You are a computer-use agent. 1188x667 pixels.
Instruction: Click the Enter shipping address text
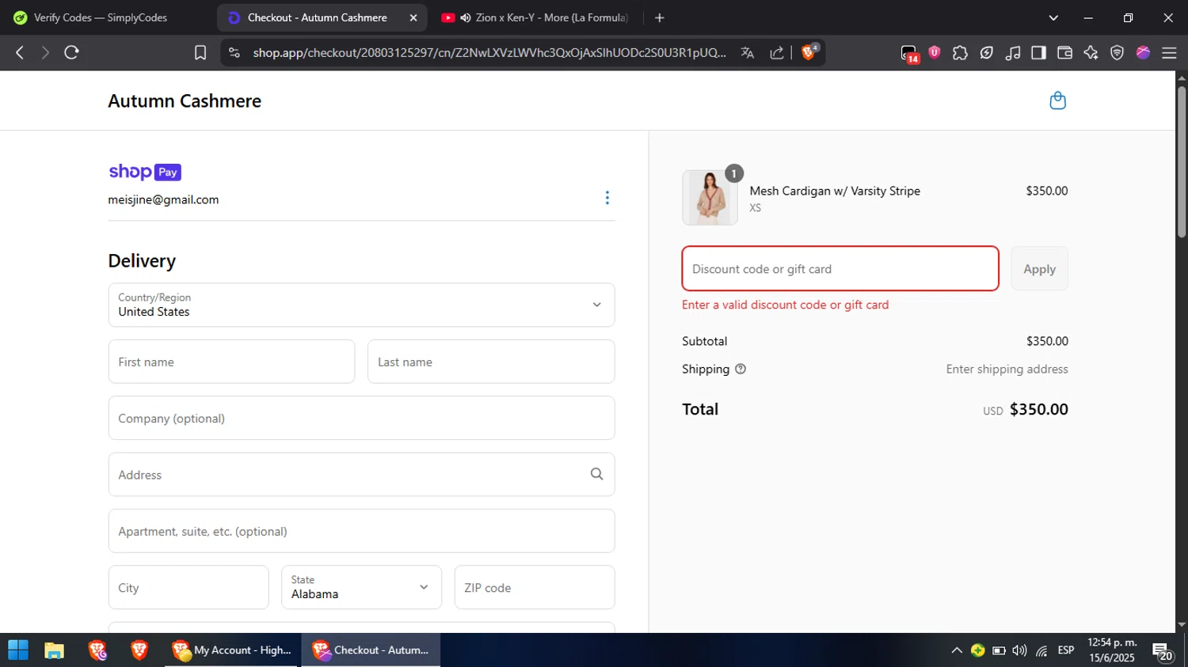[1007, 369]
